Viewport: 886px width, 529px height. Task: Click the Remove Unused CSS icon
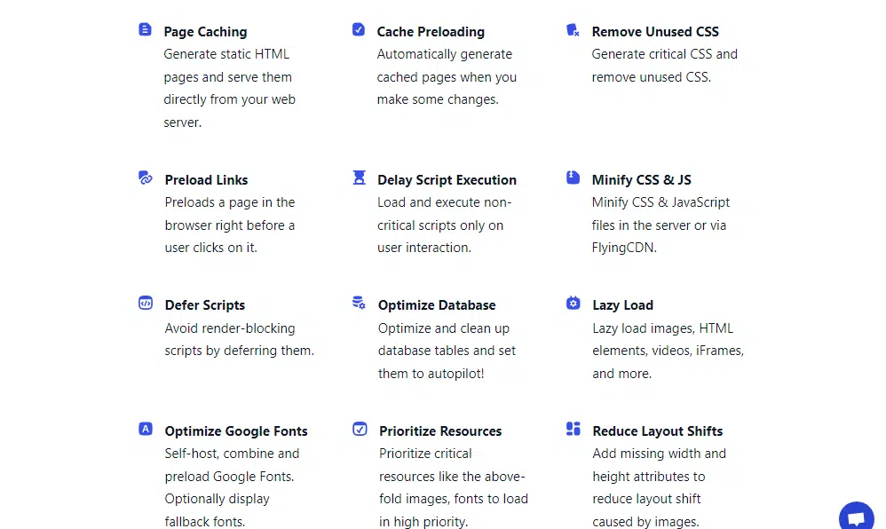point(573,30)
